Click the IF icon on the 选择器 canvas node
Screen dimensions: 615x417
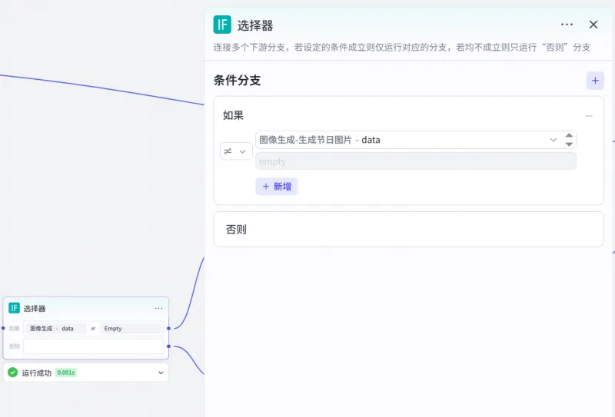click(14, 308)
